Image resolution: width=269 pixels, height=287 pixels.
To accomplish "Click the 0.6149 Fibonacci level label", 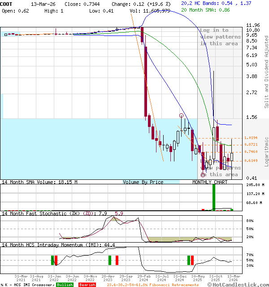I will click(x=251, y=161).
